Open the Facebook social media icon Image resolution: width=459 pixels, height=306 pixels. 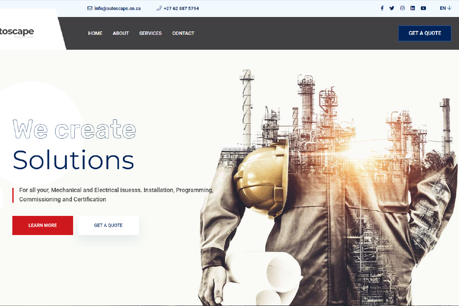382,8
